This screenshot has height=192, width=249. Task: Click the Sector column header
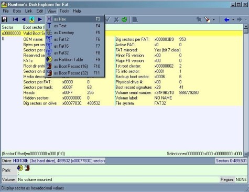[7, 27]
